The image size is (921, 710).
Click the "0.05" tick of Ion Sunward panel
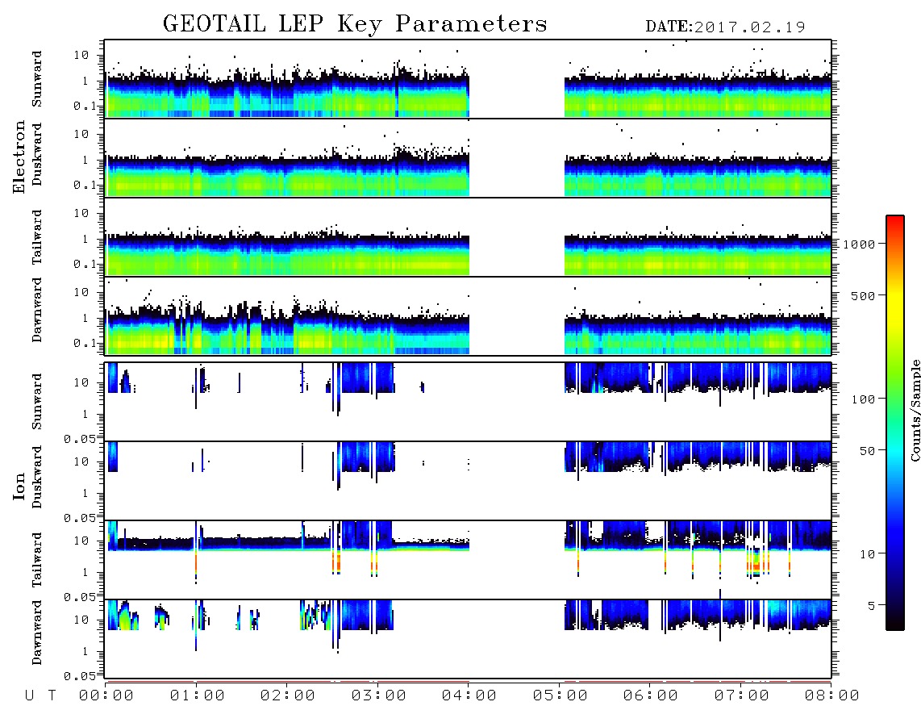(80, 439)
